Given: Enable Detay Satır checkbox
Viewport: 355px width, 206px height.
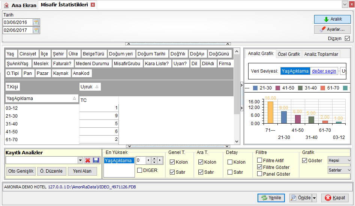Looking at the screenshot, I should tap(230, 172).
